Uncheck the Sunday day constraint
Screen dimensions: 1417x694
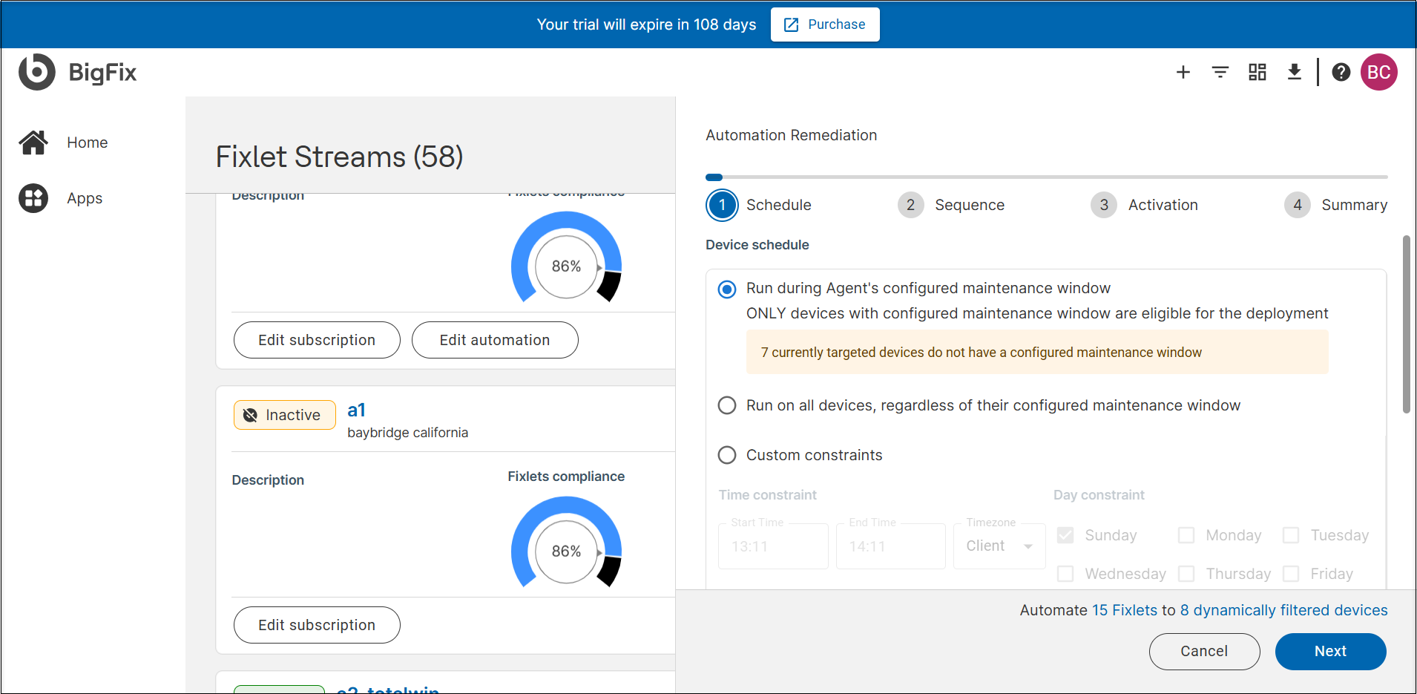tap(1065, 535)
